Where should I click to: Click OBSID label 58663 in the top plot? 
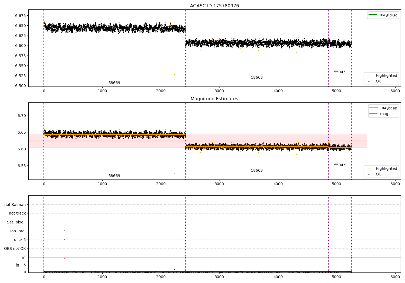(257, 77)
